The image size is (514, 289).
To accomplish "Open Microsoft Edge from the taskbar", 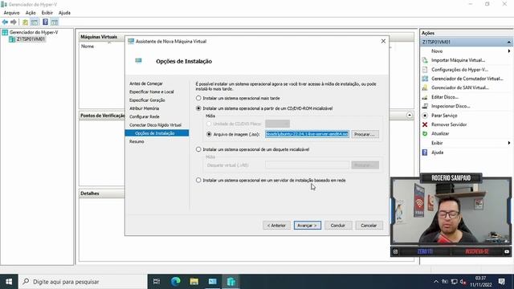I will point(176,282).
